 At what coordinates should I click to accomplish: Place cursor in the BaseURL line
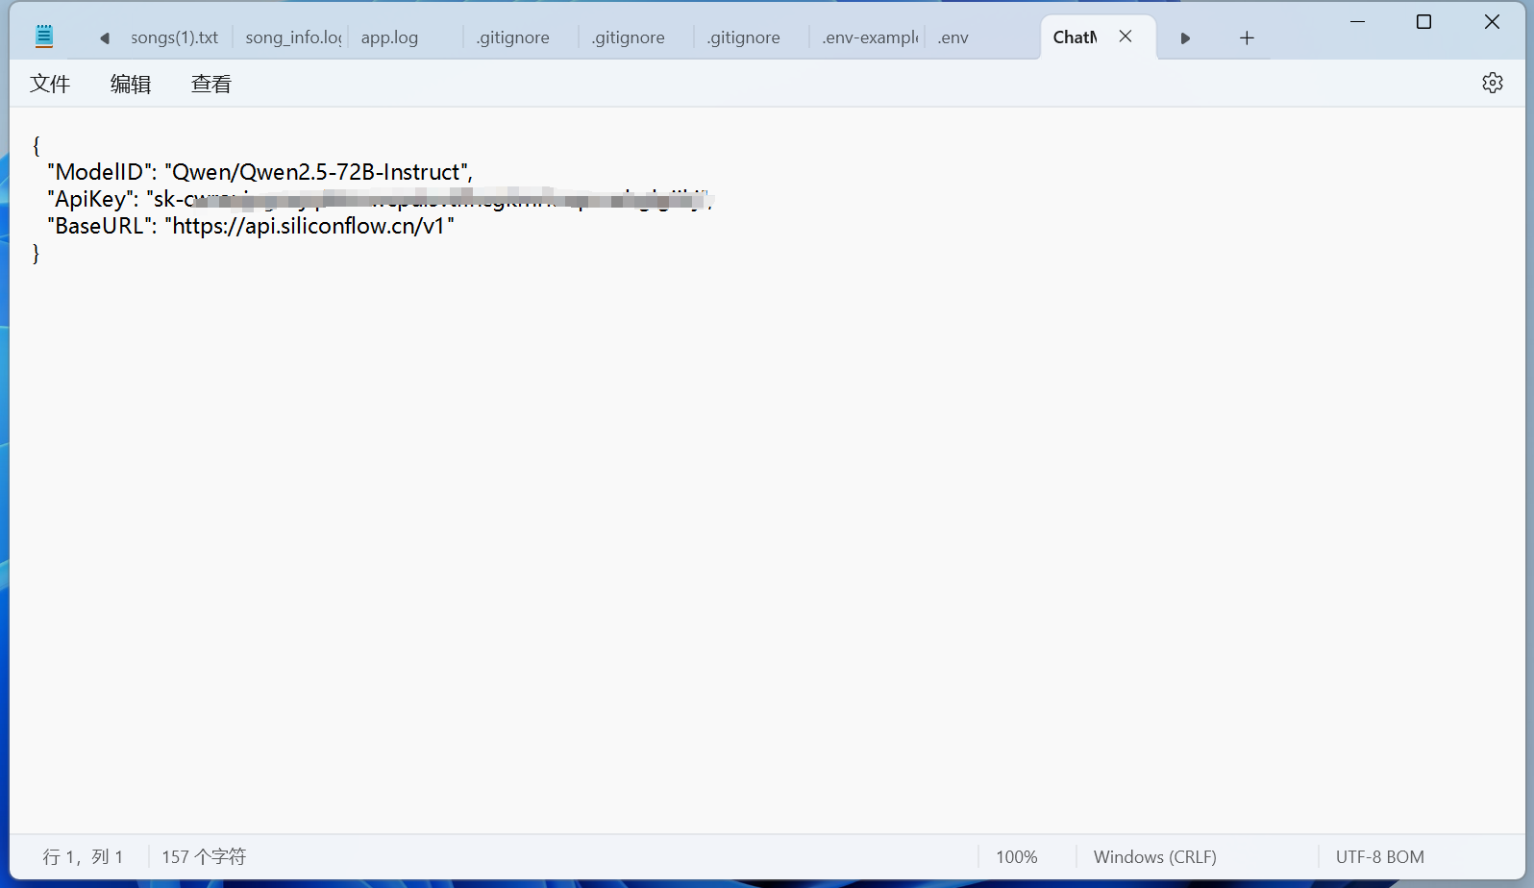coord(308,227)
